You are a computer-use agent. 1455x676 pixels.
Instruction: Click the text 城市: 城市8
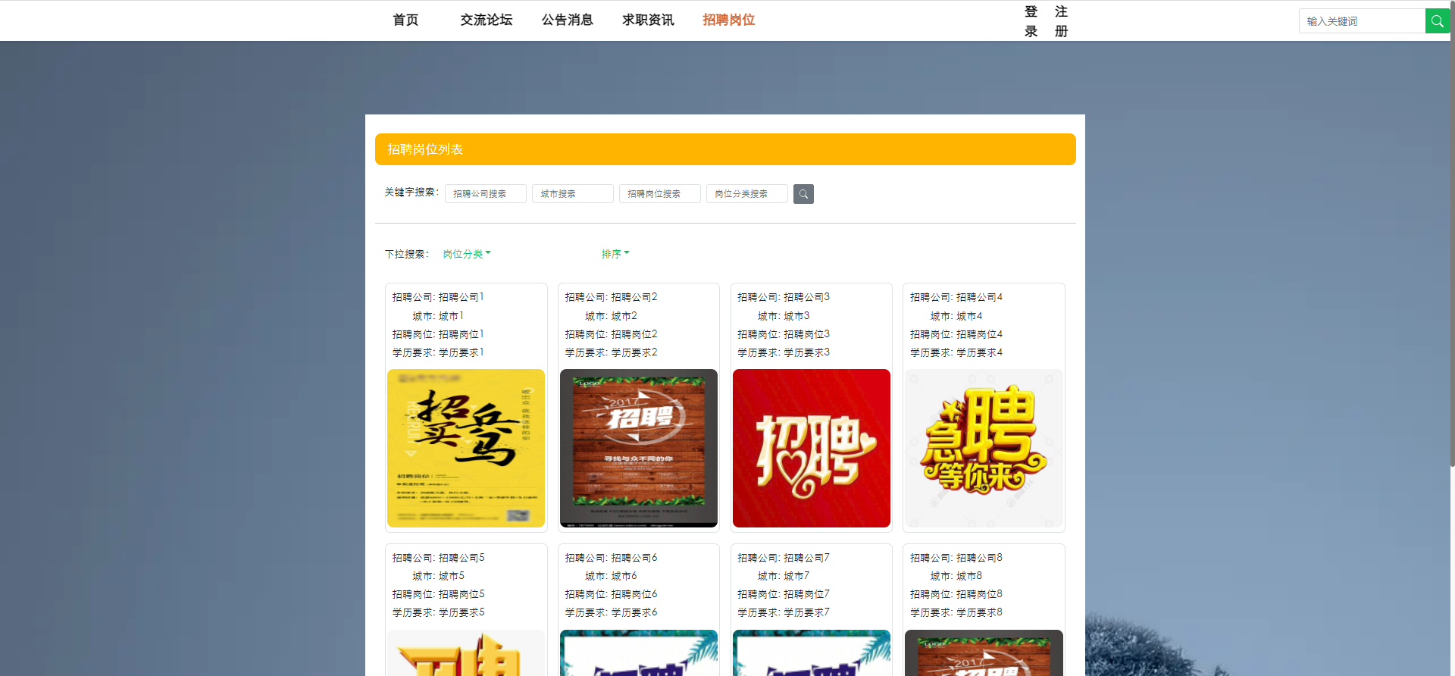point(956,576)
